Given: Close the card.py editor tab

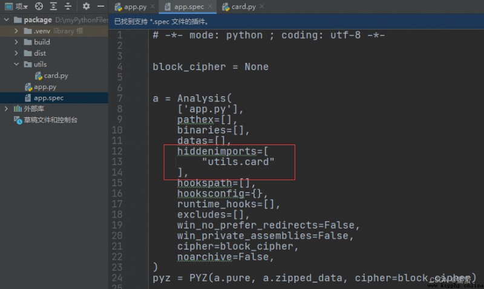Looking at the screenshot, I should (x=262, y=7).
